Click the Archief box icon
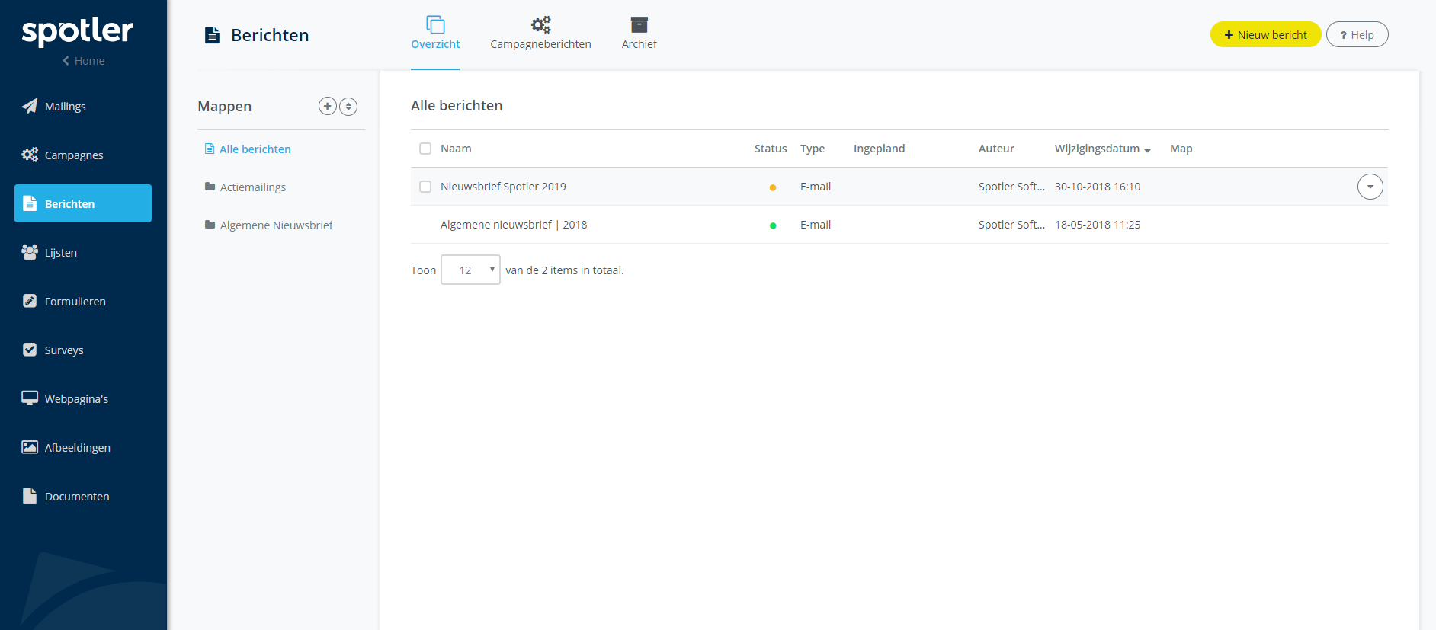Image resolution: width=1436 pixels, height=630 pixels. click(x=639, y=24)
